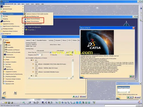Click the New document icon in bottom toolbar
The image size is (143, 107).
pyautogui.click(x=3, y=103)
